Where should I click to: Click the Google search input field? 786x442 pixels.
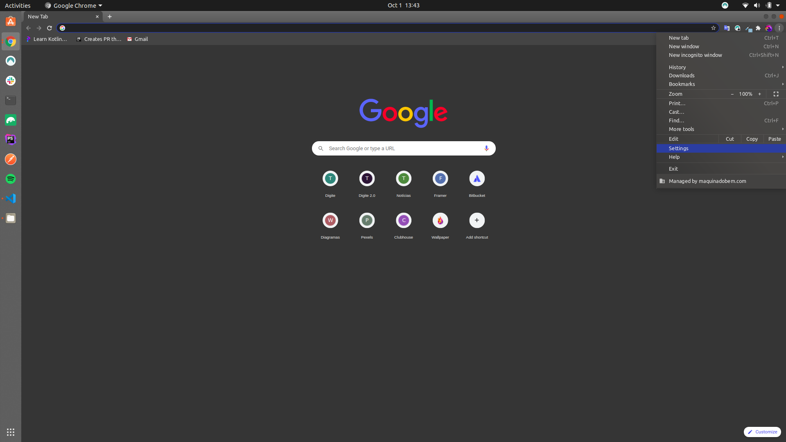403,148
